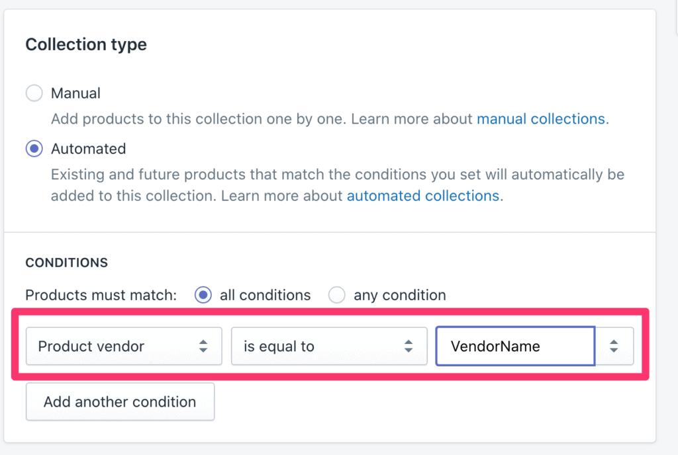Click the "any condition" label text
The image size is (678, 455).
pyautogui.click(x=400, y=295)
